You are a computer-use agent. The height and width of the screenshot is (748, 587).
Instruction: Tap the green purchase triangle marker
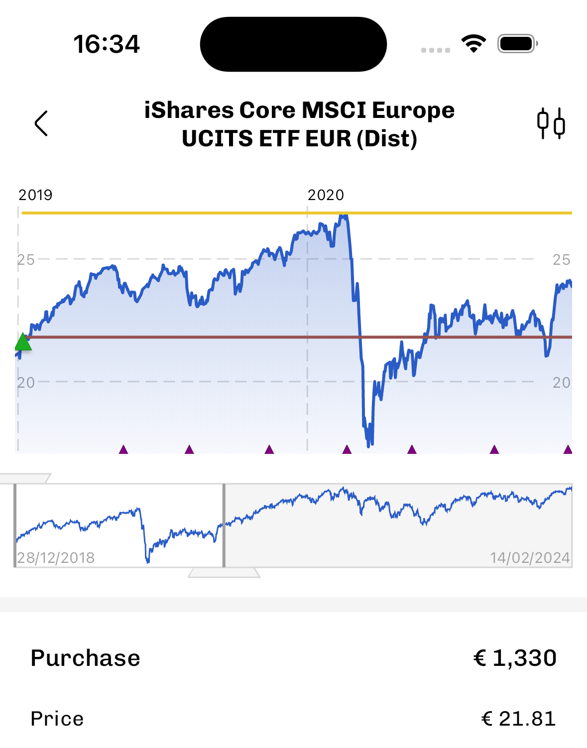[x=23, y=342]
